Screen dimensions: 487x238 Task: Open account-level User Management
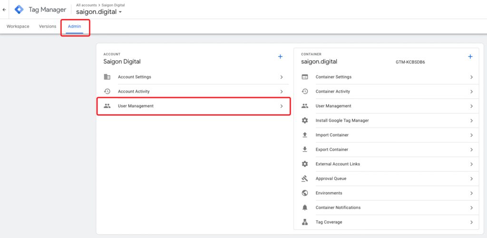[194, 106]
